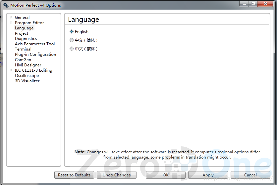This screenshot has height=185, width=277.
Task: Open Plug-in Configuration options
Action: [35, 55]
